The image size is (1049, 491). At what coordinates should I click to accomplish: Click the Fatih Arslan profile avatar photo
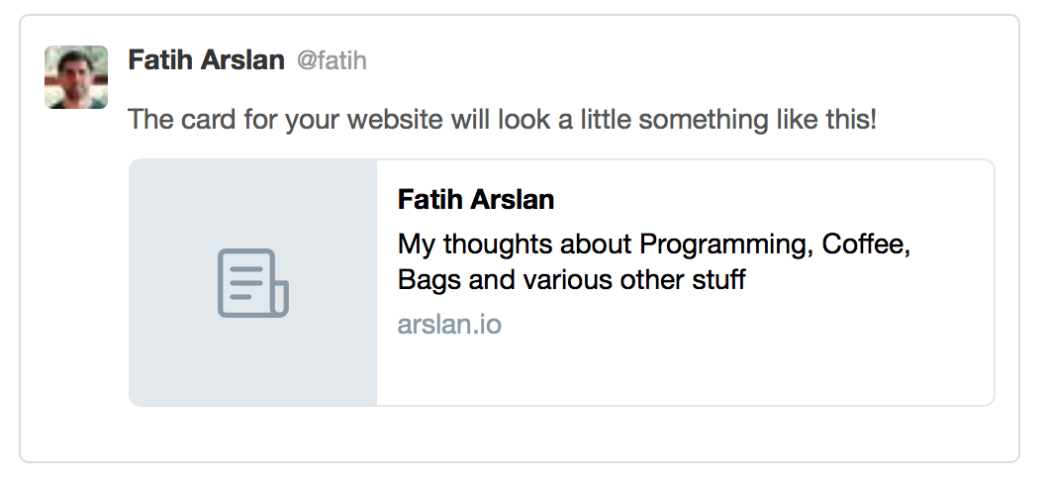(x=76, y=77)
